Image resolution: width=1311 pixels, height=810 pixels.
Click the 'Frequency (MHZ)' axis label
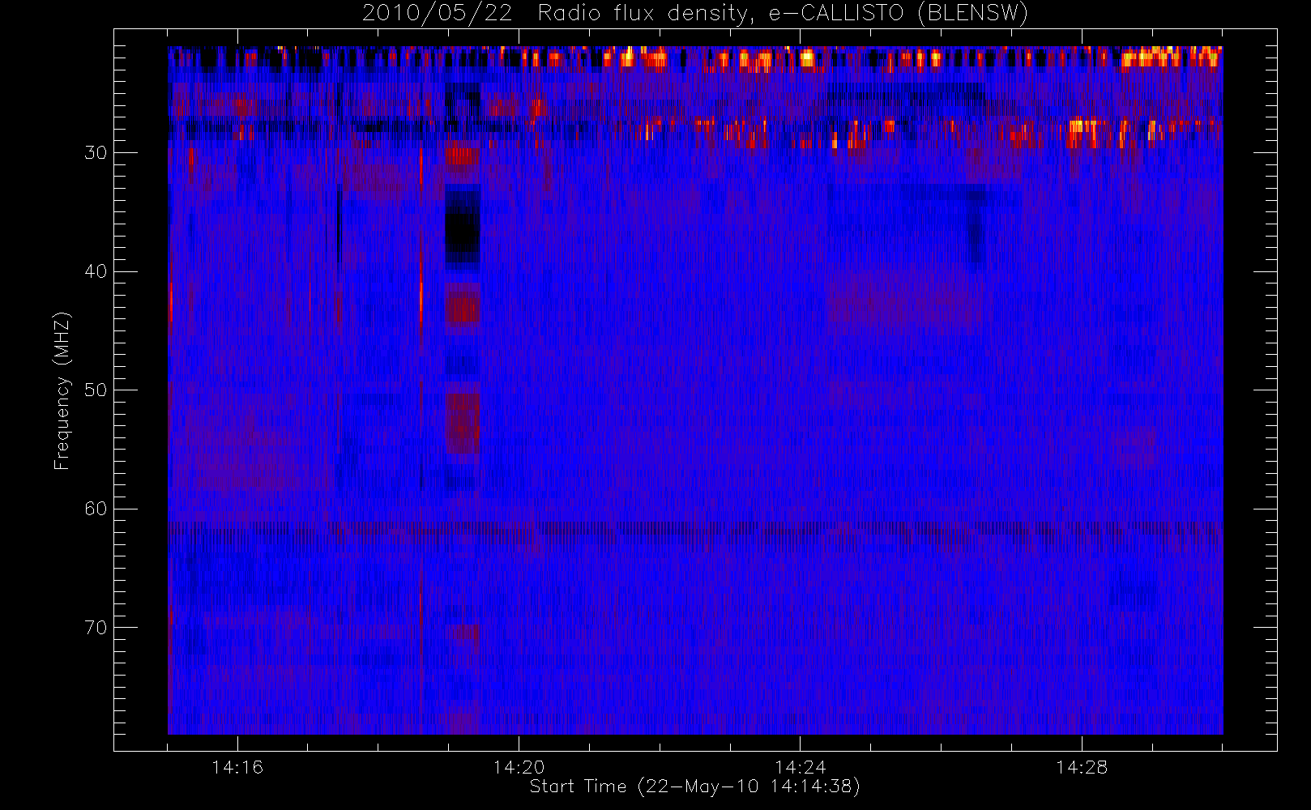[62, 390]
